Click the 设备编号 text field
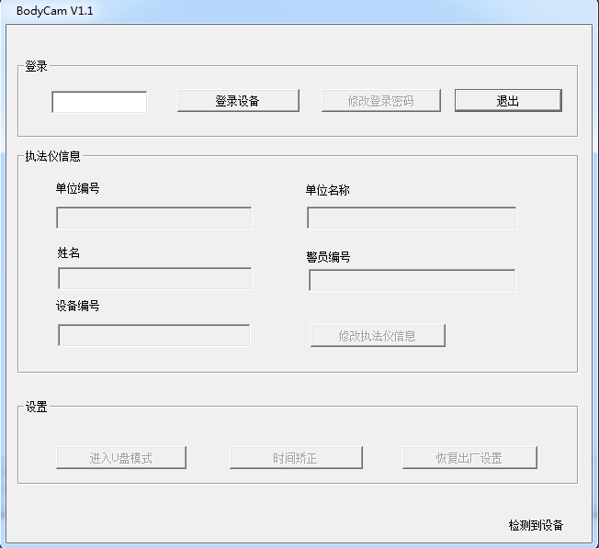 tap(153, 336)
